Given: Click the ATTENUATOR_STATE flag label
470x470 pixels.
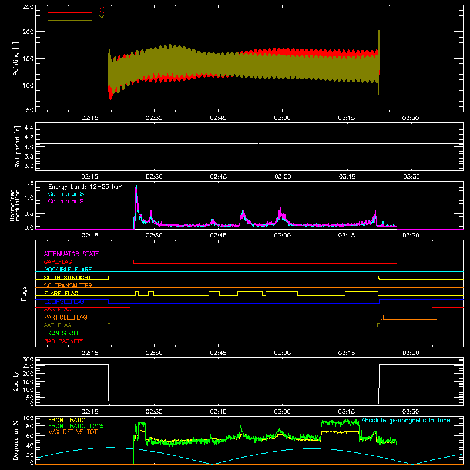Looking at the screenshot, I should point(71,254).
